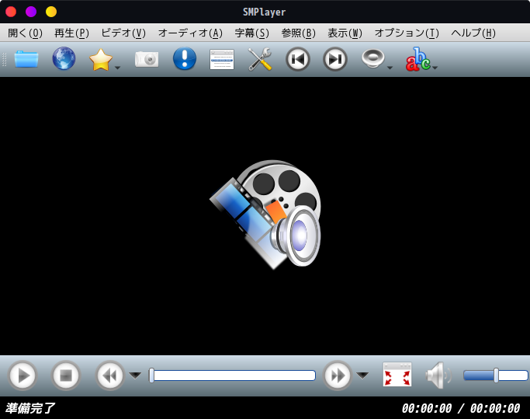
Task: Start playback with the Play button
Action: 23,375
